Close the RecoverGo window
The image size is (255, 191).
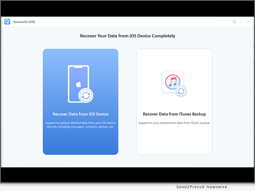(x=248, y=22)
